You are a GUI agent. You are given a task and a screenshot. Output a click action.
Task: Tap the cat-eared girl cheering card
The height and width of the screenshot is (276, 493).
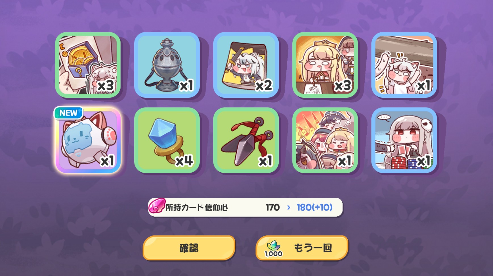(x=404, y=65)
